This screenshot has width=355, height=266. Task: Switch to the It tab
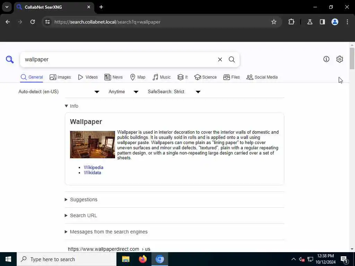point(182,77)
